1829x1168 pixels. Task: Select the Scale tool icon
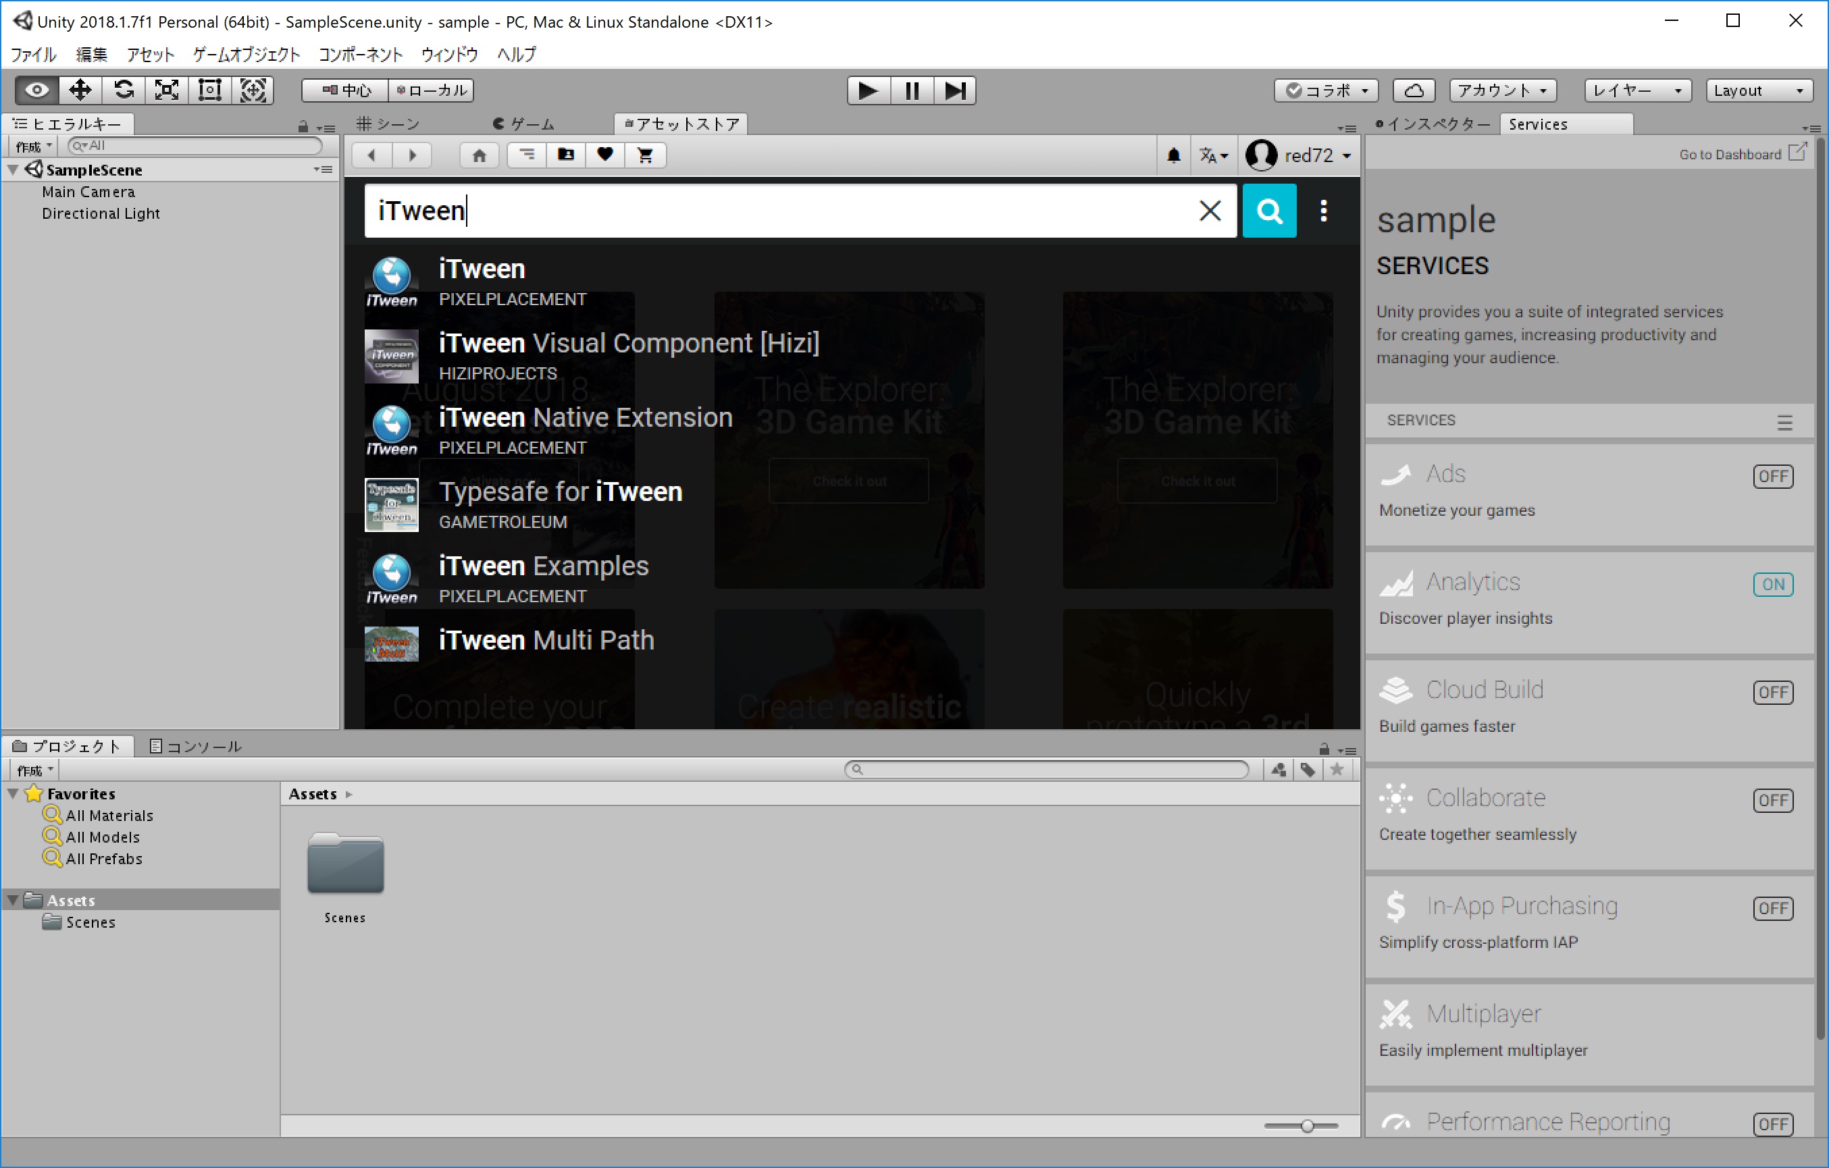point(166,90)
